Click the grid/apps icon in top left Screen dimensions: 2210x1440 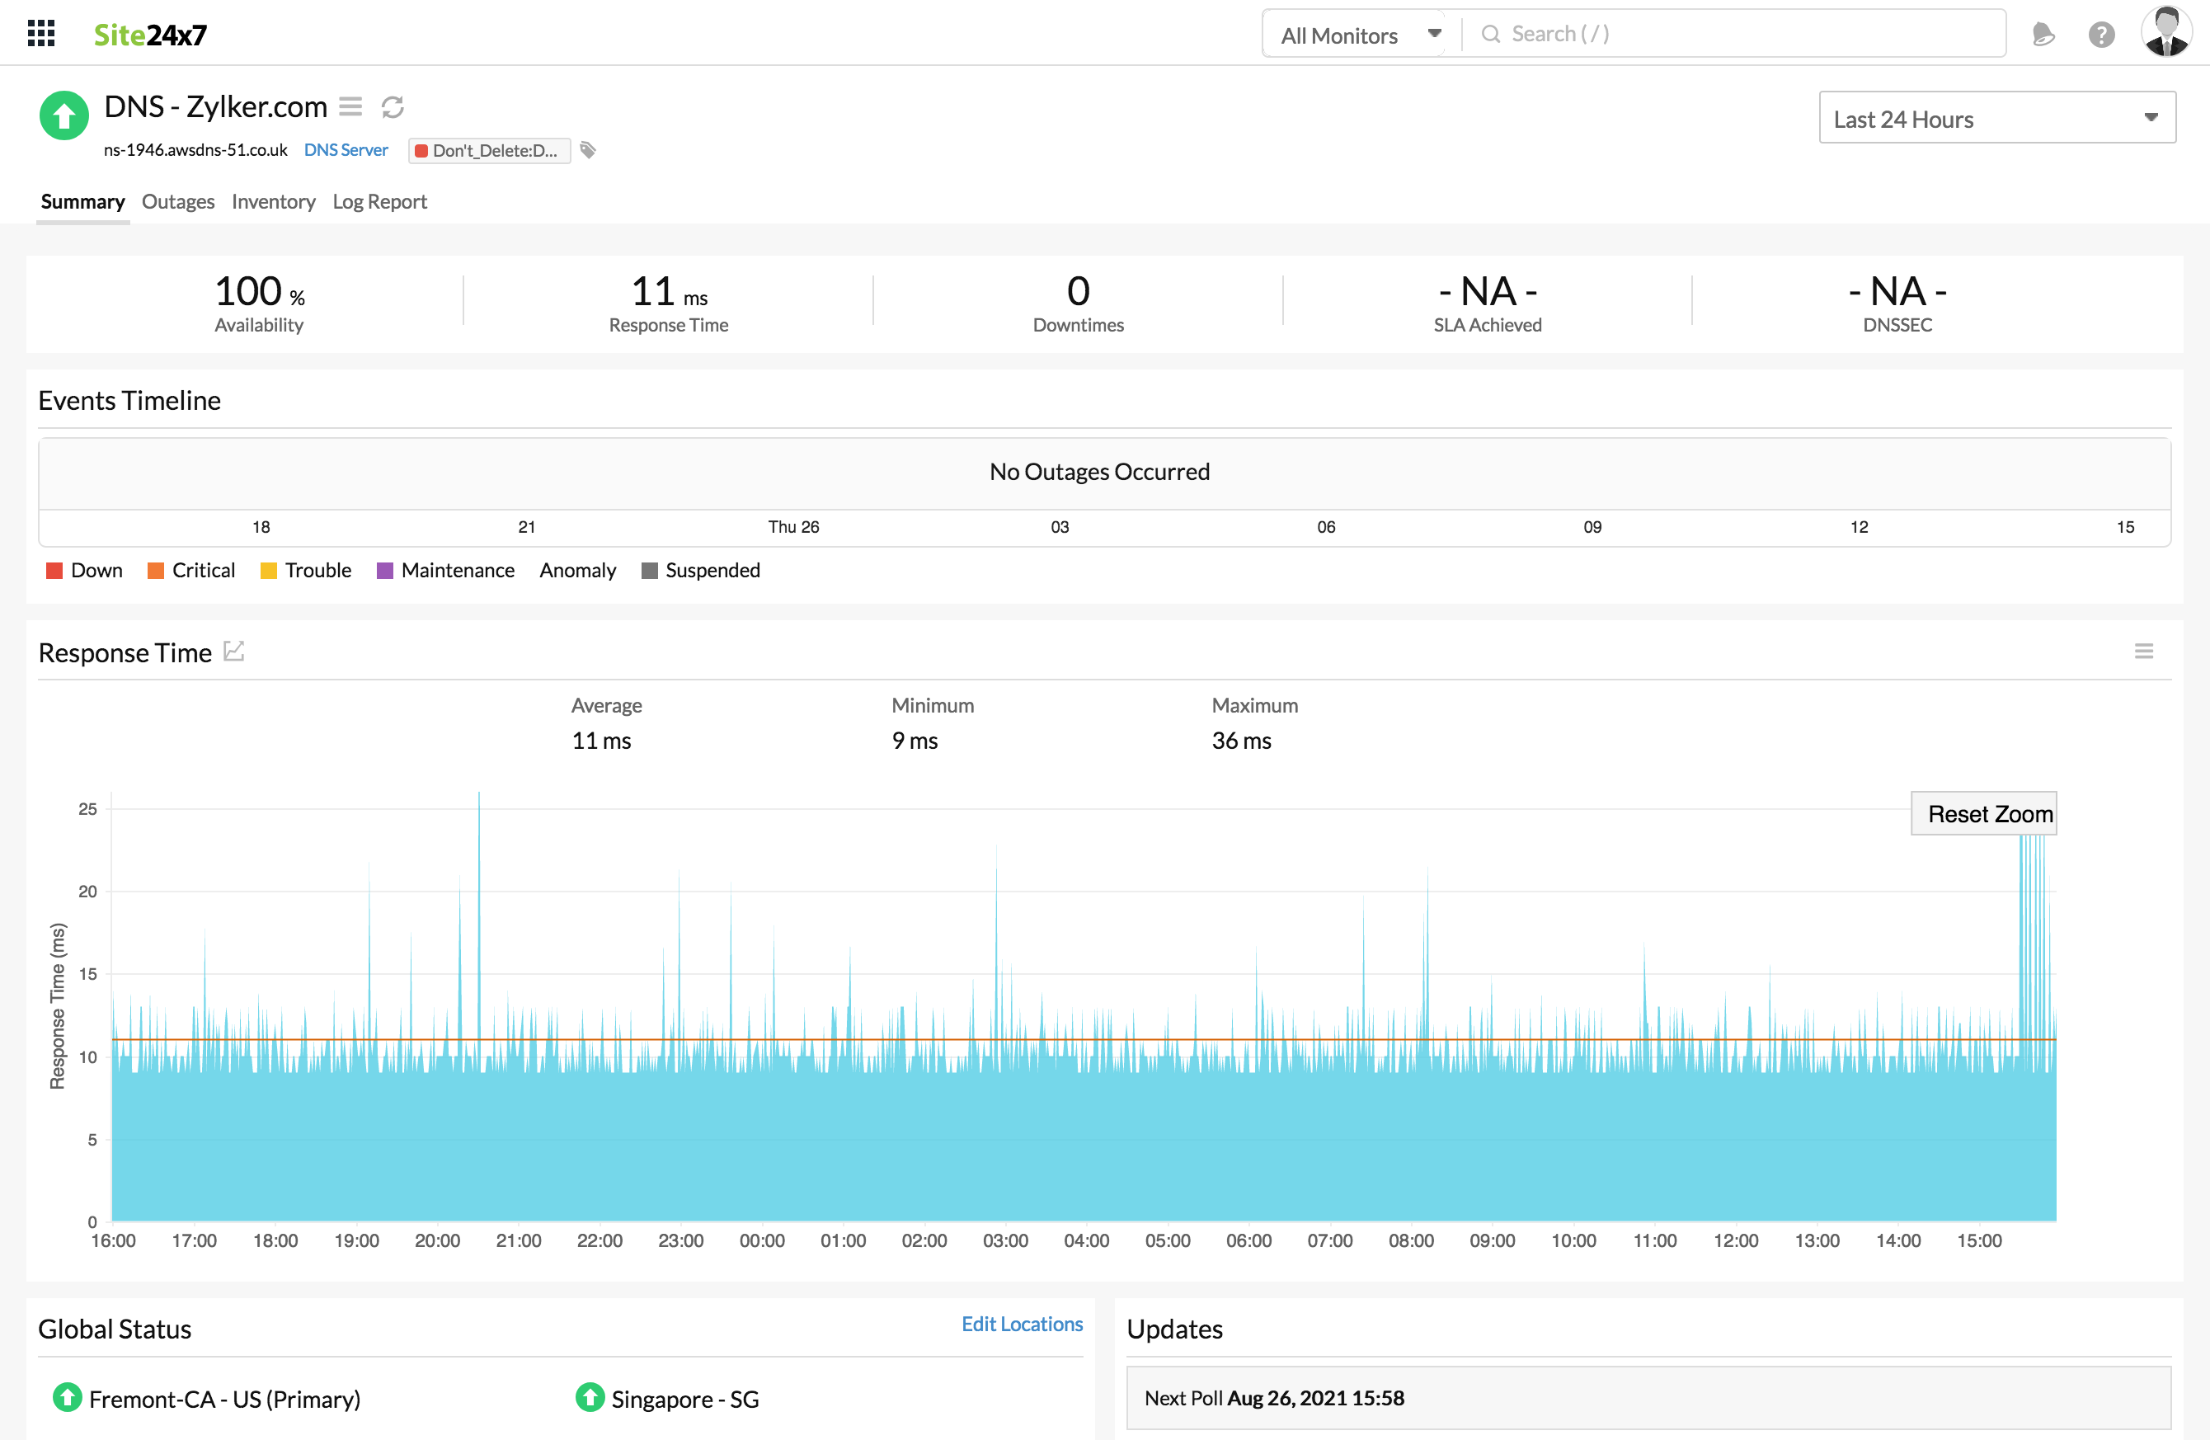[39, 31]
